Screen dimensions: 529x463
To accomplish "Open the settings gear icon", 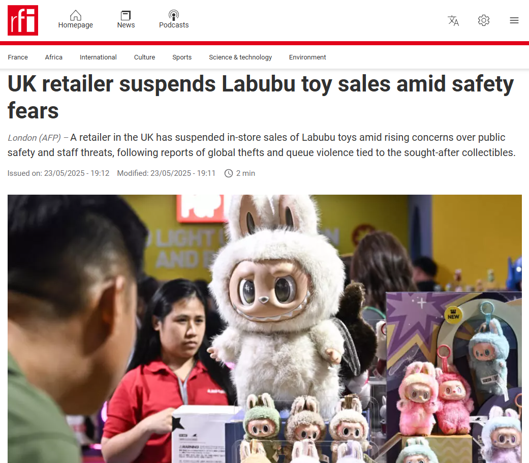I will click(484, 20).
